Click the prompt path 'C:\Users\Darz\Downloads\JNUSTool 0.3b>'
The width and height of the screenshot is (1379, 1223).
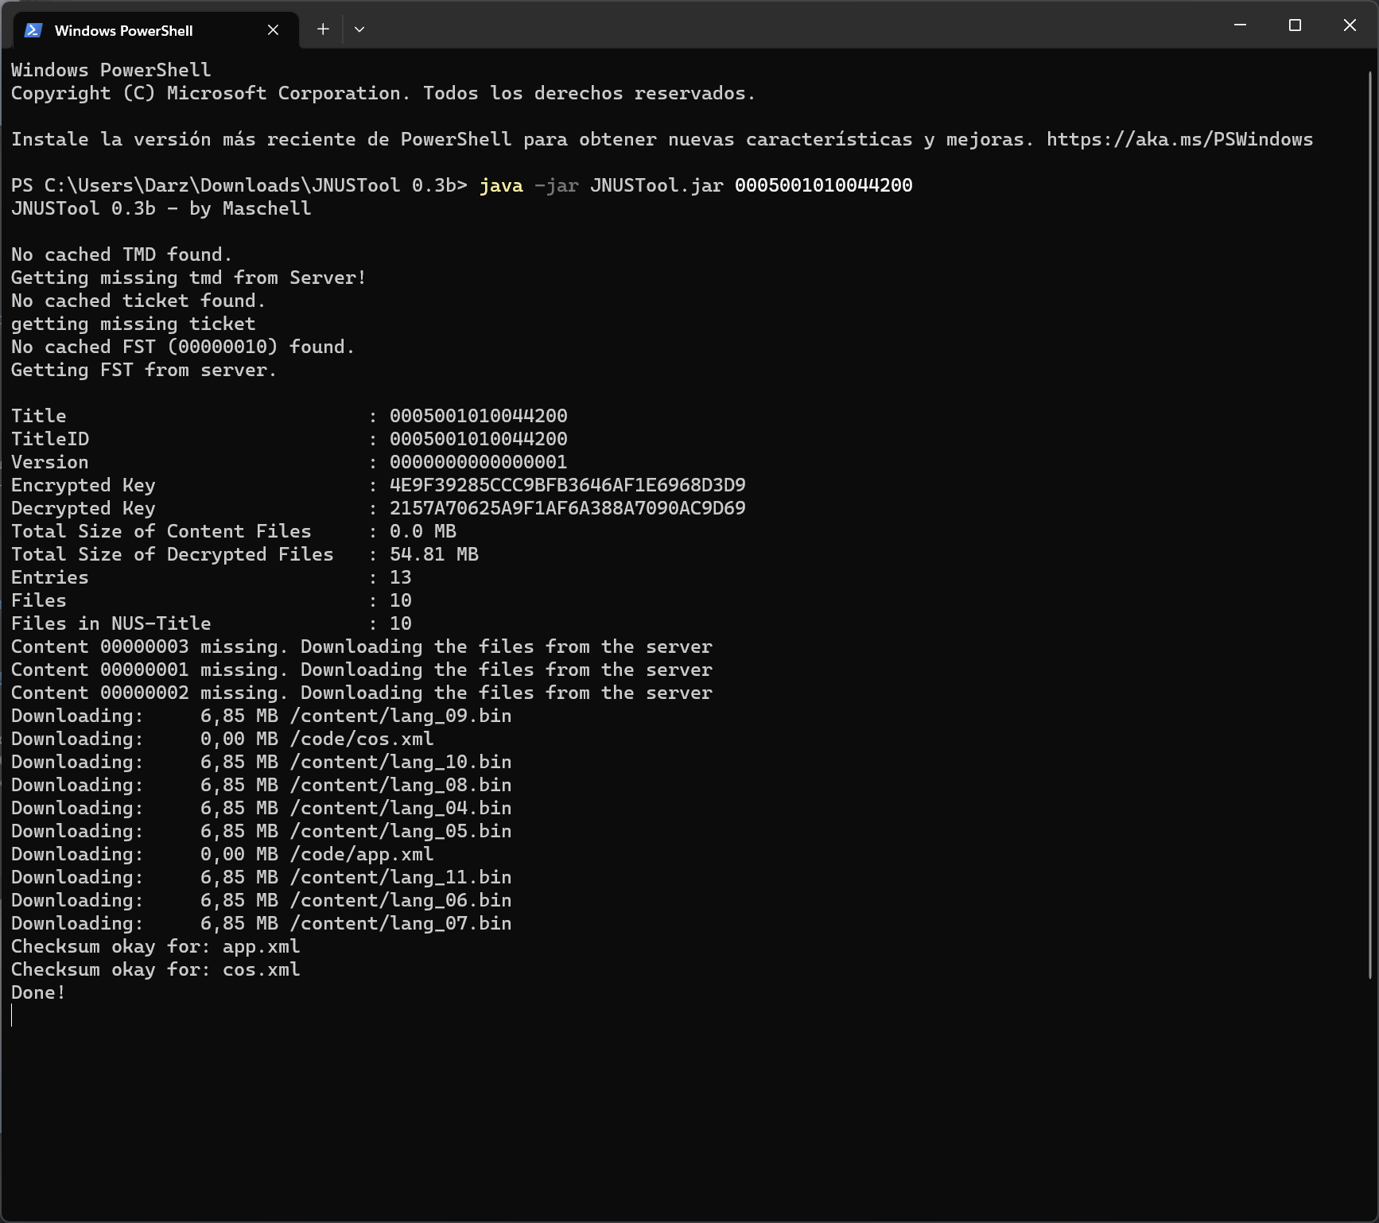coord(256,185)
